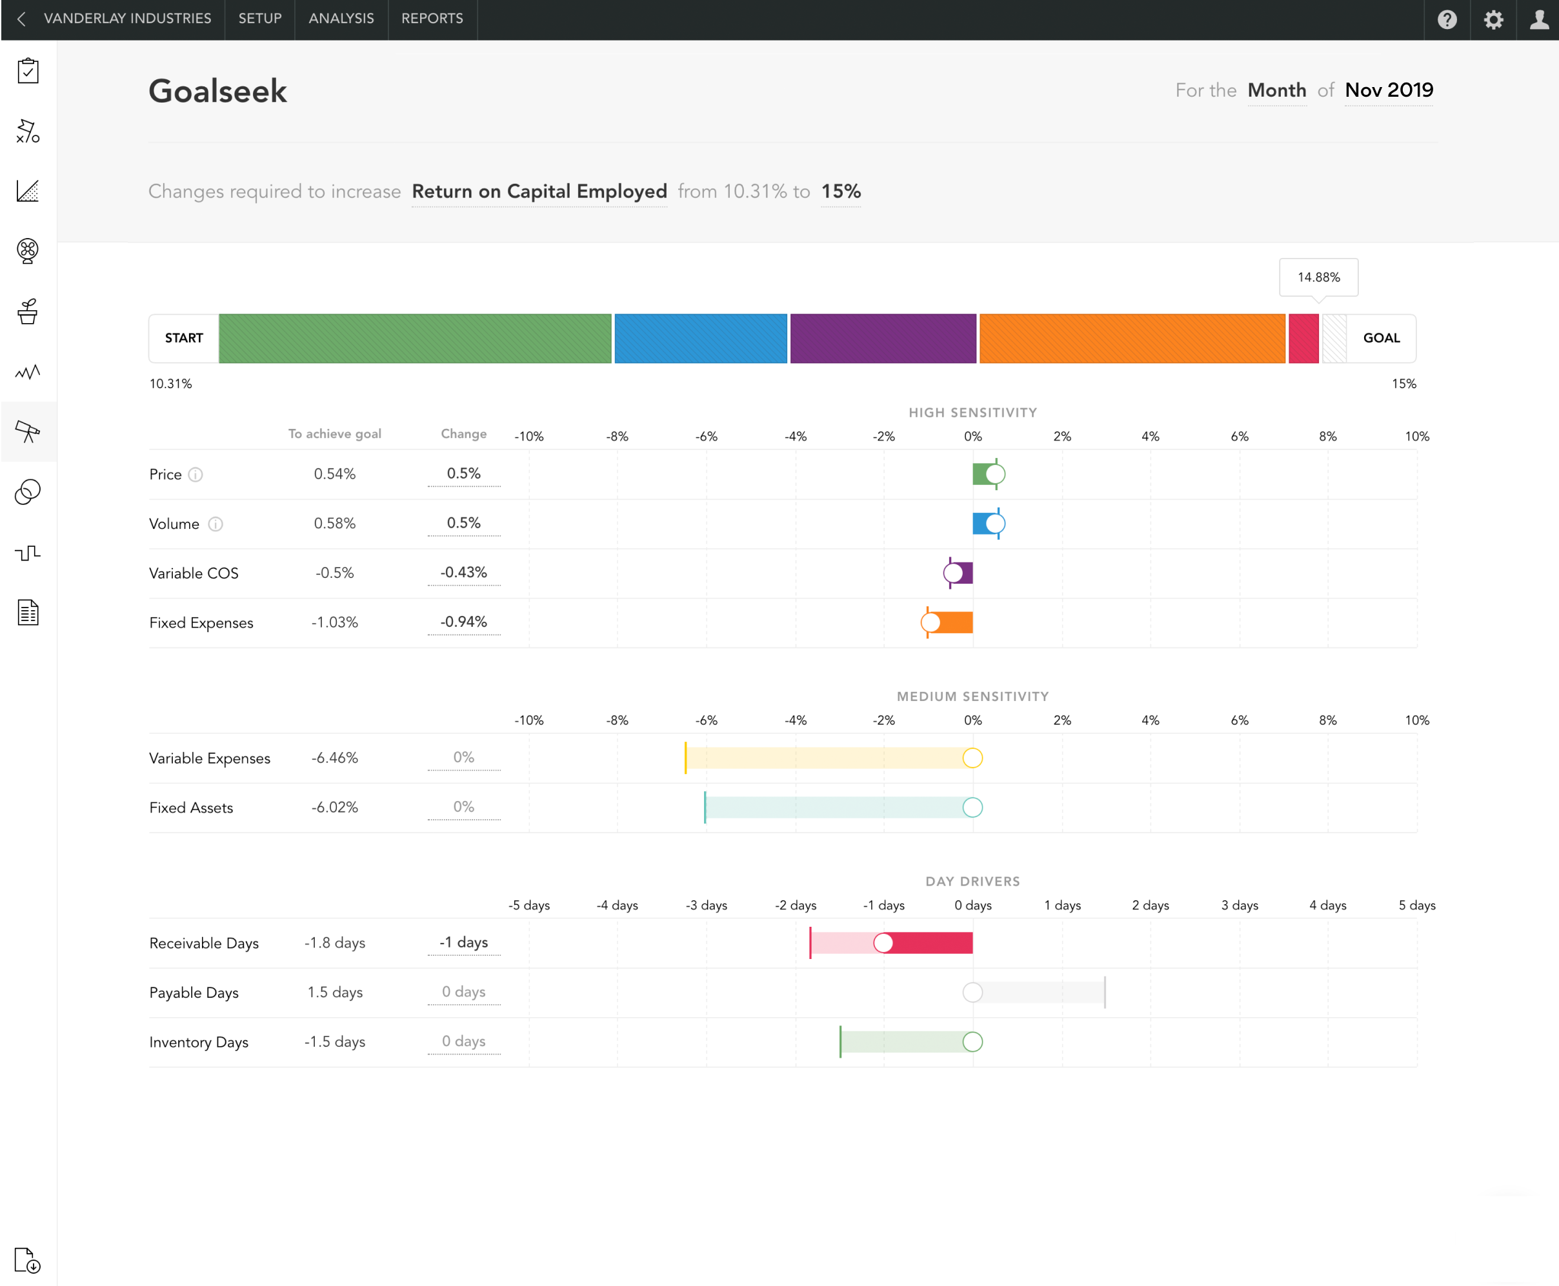
Task: Click the red Receivable Days slider handle
Action: coord(883,943)
